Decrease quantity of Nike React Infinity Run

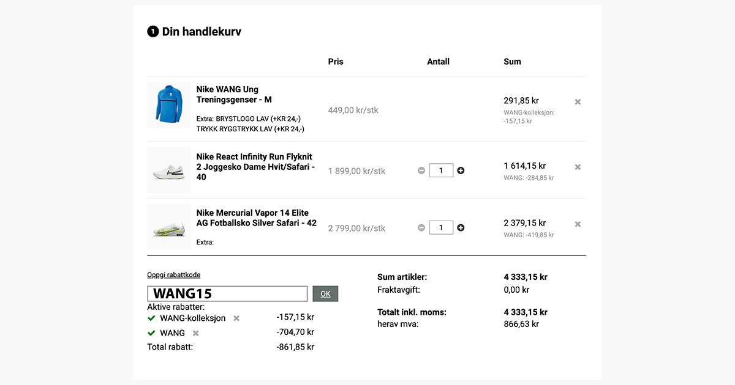point(421,170)
